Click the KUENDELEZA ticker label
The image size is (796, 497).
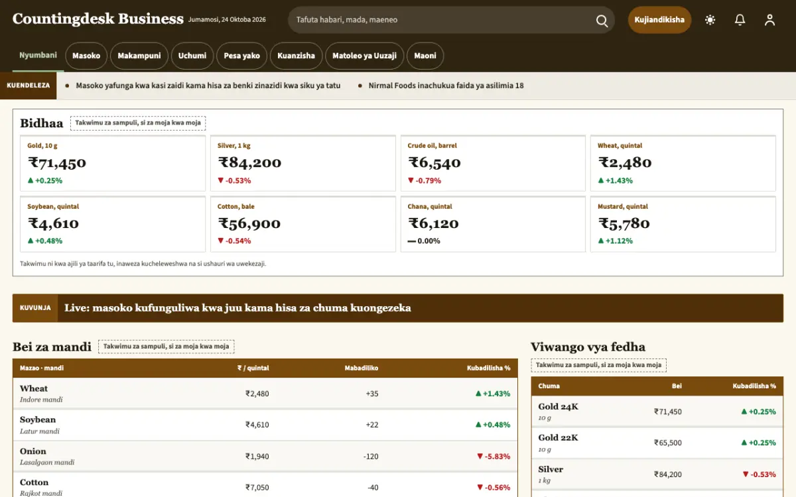28,85
